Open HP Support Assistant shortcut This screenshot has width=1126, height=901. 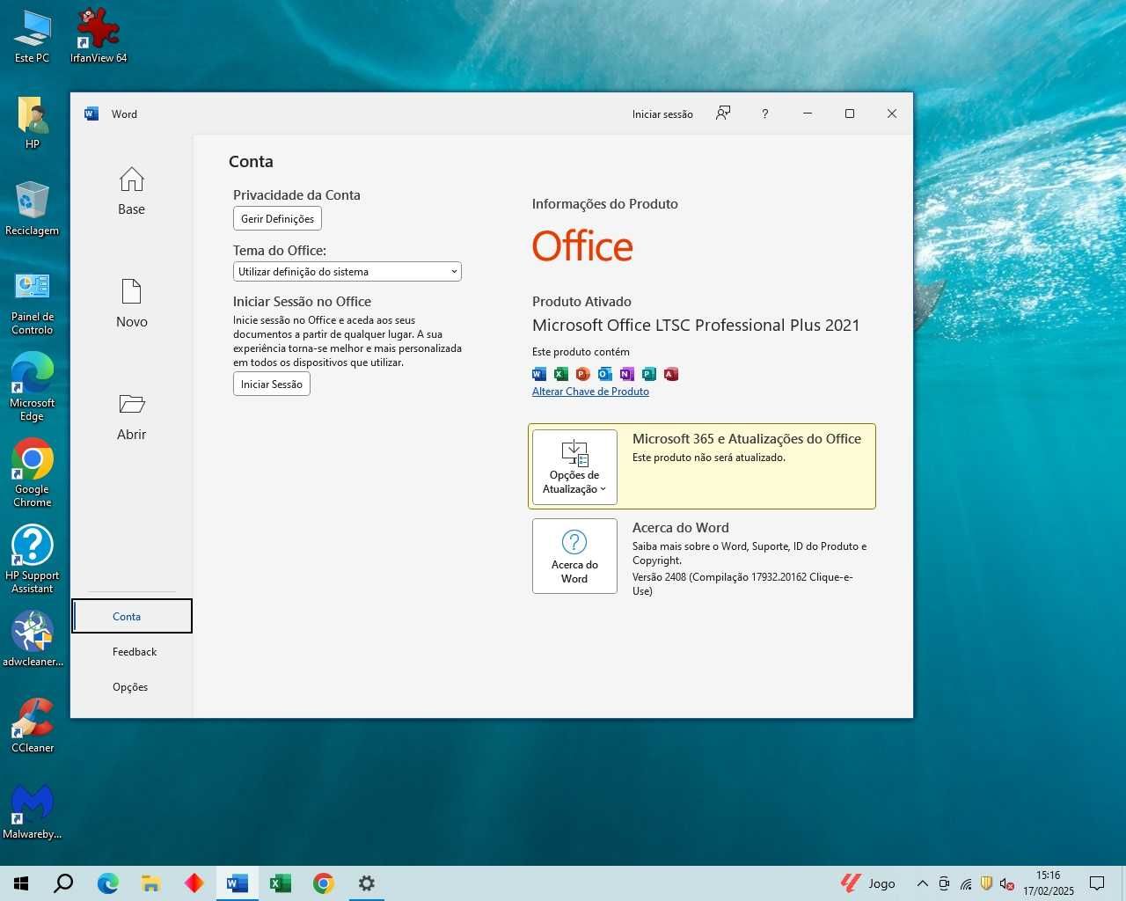33,560
